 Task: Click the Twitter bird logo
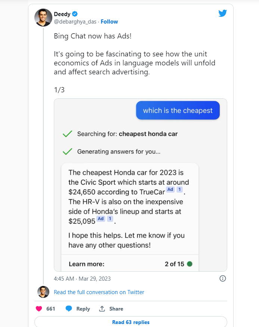[x=223, y=13]
